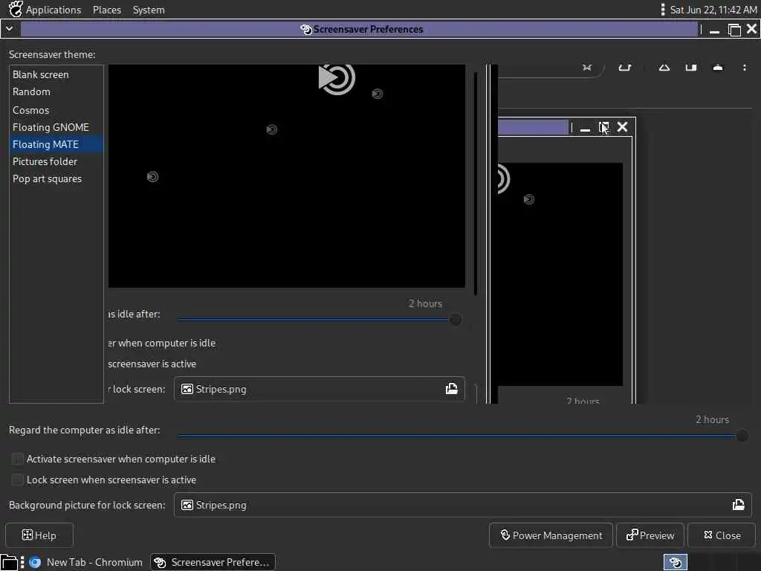Open the System menu
The width and height of the screenshot is (761, 571).
point(149,10)
